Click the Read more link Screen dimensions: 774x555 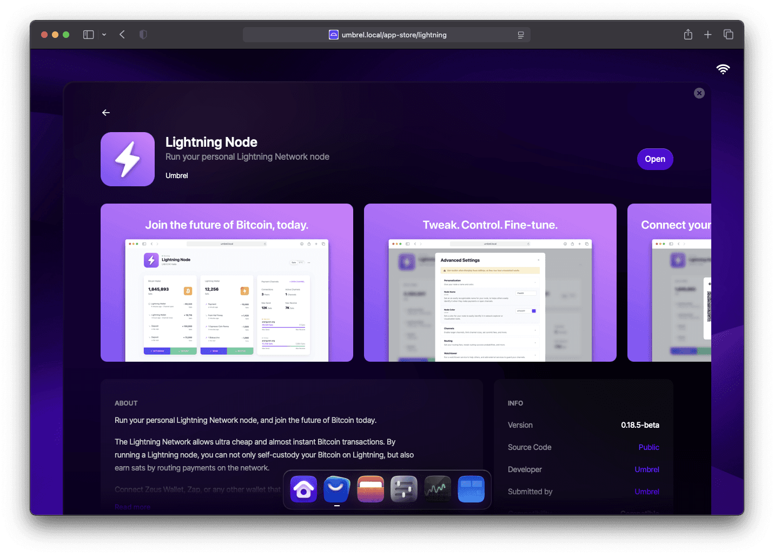click(x=133, y=507)
